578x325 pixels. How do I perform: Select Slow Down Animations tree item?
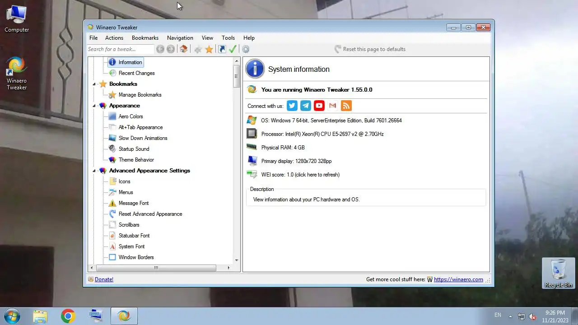click(143, 138)
